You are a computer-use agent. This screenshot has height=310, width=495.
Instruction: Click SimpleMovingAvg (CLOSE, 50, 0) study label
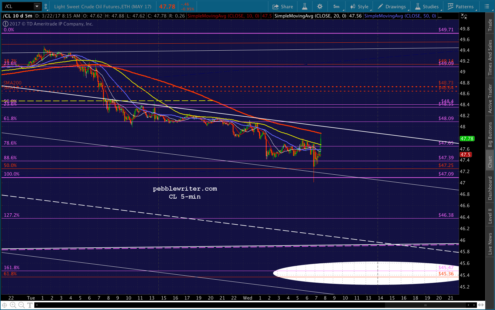(x=400, y=16)
